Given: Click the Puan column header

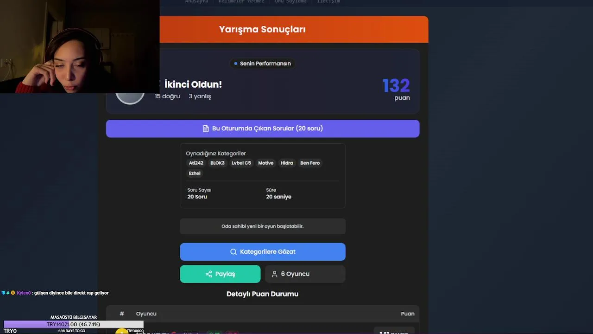Looking at the screenshot, I should coord(408,314).
